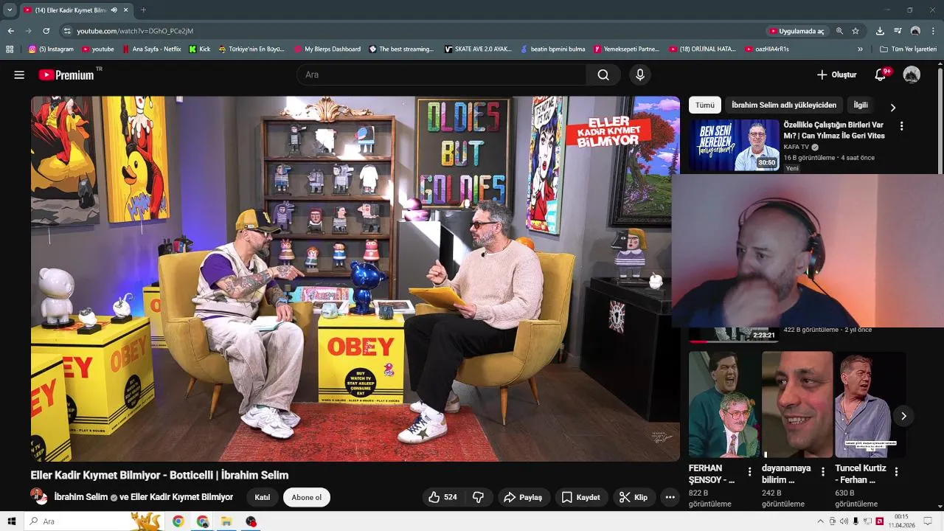Click the Katıl join button
Image resolution: width=944 pixels, height=531 pixels.
(x=262, y=497)
